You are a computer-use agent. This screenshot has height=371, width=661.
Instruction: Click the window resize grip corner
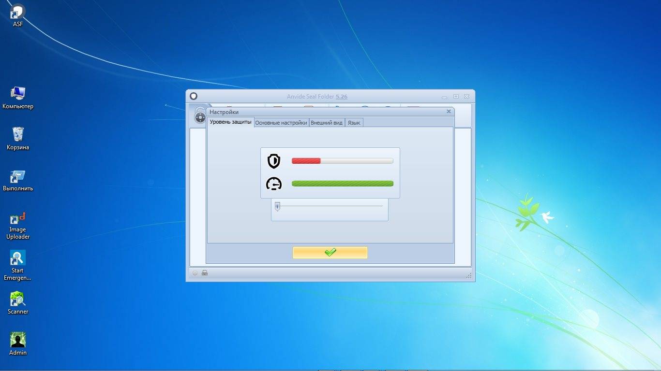(x=469, y=275)
